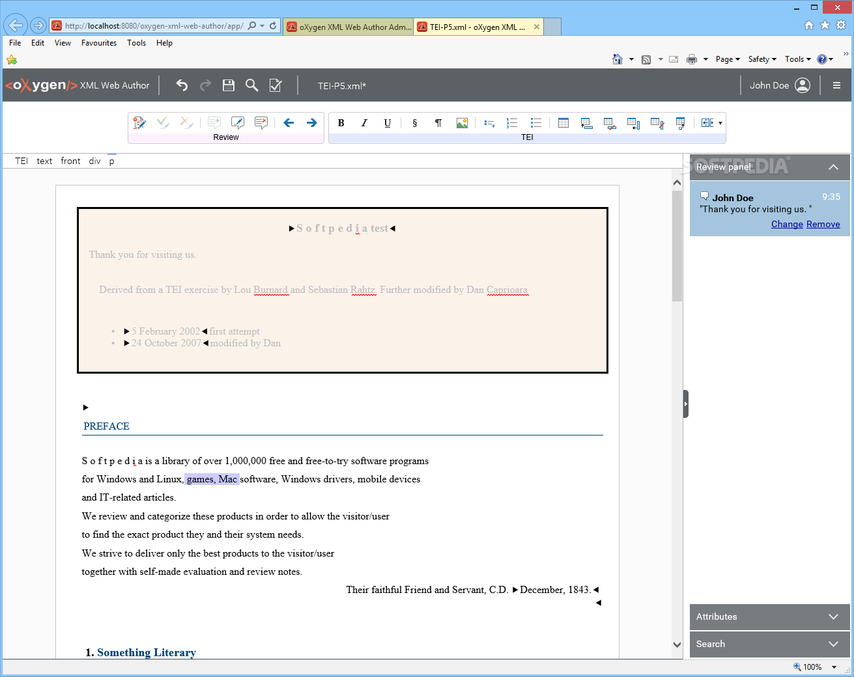Click the Change link in John Doe's comment
The image size is (854, 677).
pyautogui.click(x=787, y=224)
